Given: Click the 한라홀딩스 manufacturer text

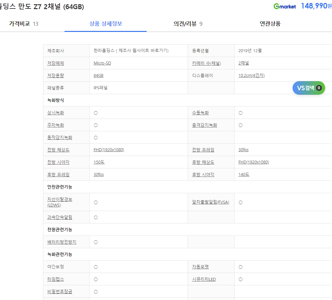Looking at the screenshot, I should tap(104, 50).
